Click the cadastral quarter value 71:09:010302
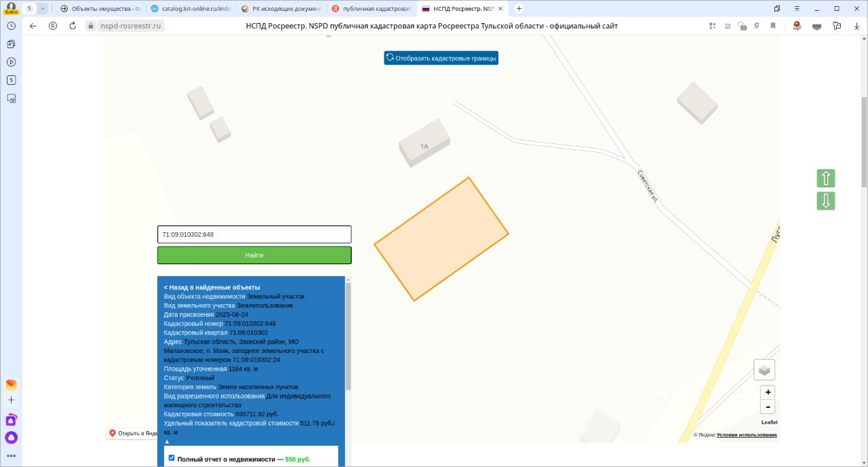This screenshot has width=868, height=467. (x=248, y=333)
